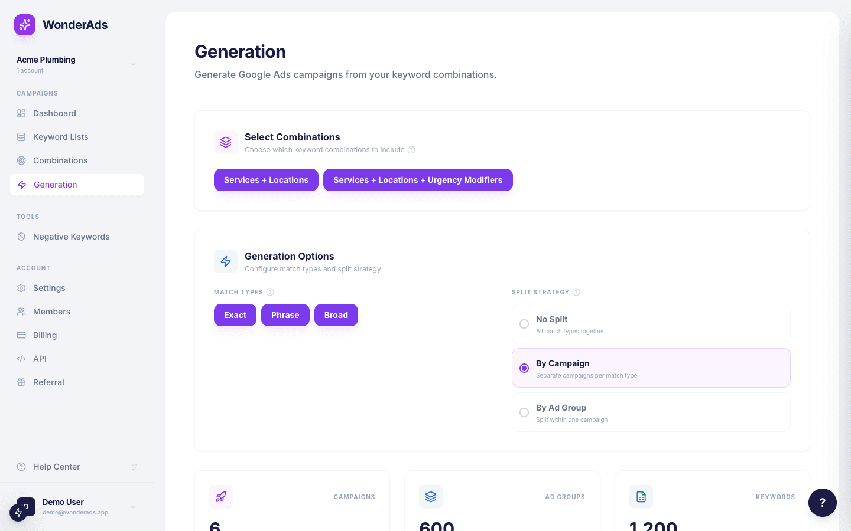Click the WonderAds purple logo icon
The height and width of the screenshot is (531, 851).
[24, 25]
